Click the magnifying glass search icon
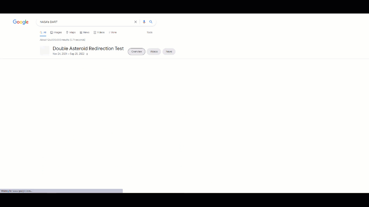Screen dimensions: 369x207 coord(151,22)
